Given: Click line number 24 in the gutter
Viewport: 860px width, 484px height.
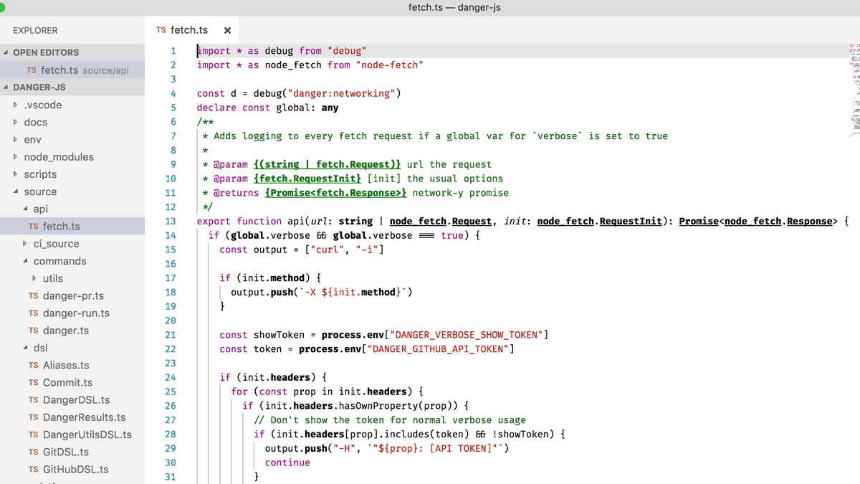Looking at the screenshot, I should 171,377.
